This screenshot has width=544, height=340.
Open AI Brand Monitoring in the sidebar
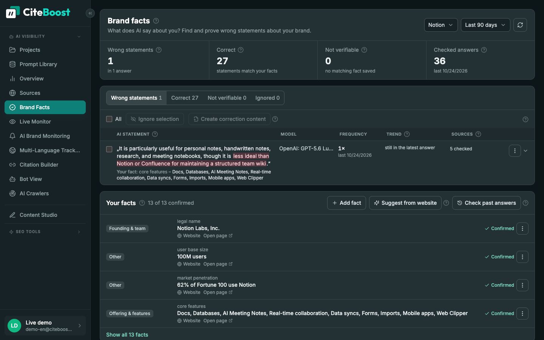[x=45, y=136]
